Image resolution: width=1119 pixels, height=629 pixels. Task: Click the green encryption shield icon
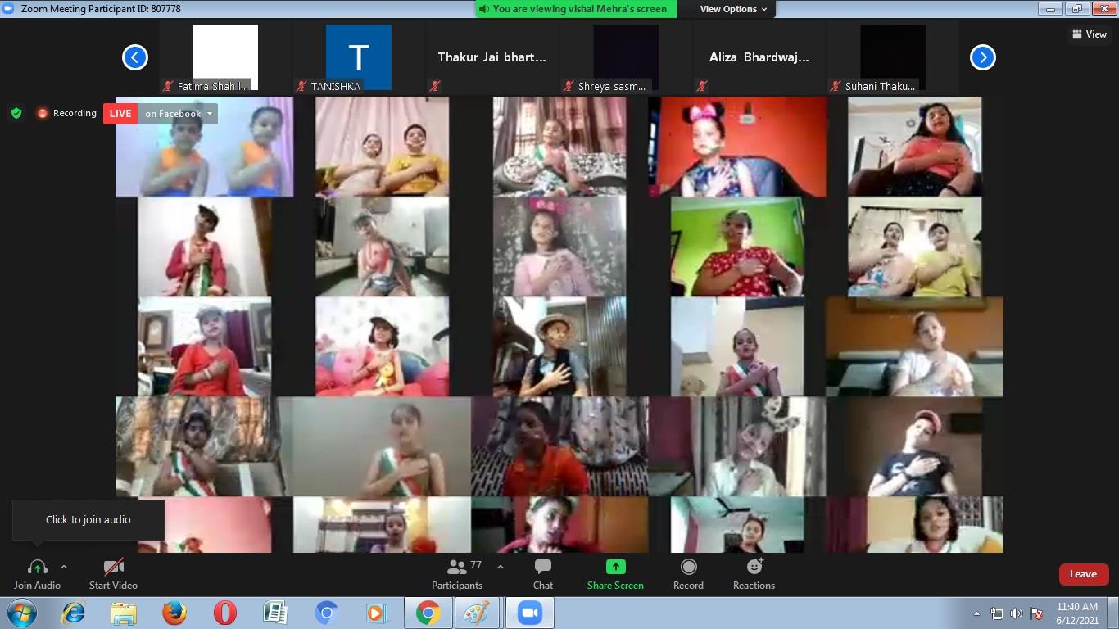pyautogui.click(x=16, y=113)
